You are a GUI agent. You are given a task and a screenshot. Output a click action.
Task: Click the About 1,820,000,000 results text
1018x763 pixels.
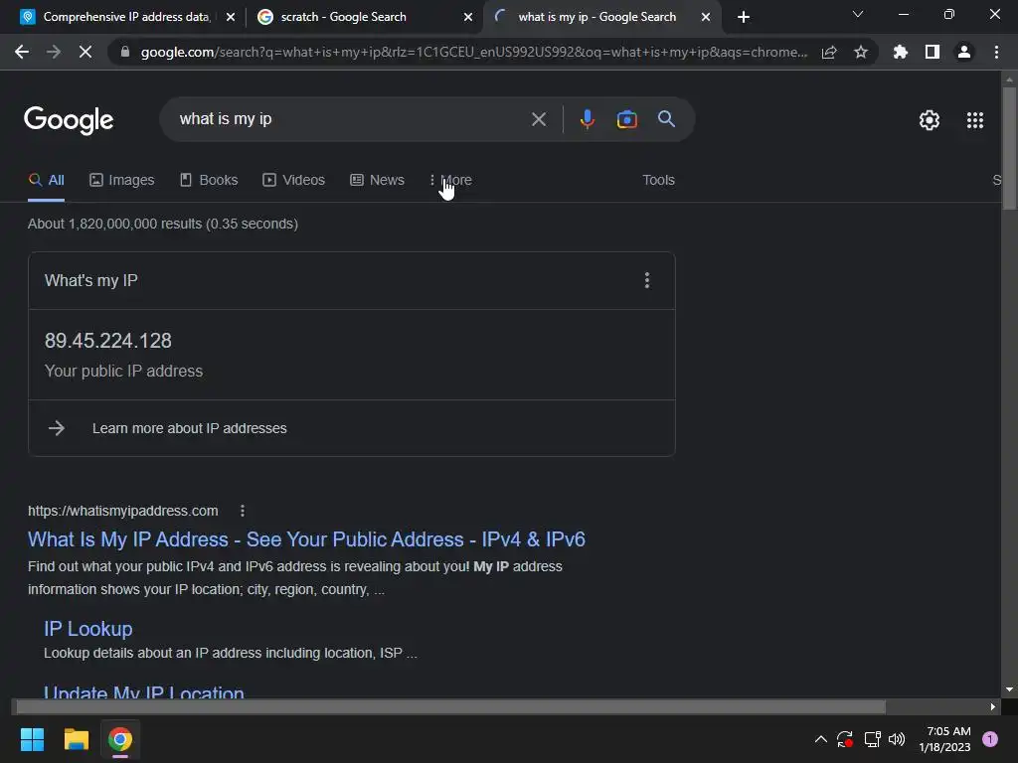pyautogui.click(x=163, y=224)
